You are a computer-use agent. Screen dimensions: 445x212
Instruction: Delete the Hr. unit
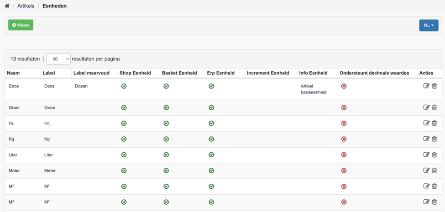pyautogui.click(x=434, y=123)
